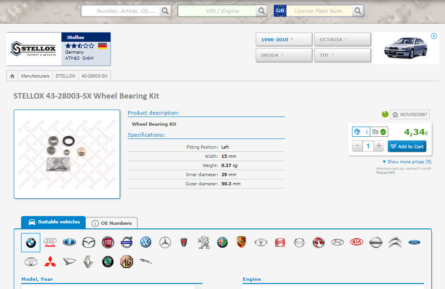The width and height of the screenshot is (445, 289).
Task: Decrease quantity with the minus button
Action: click(357, 146)
